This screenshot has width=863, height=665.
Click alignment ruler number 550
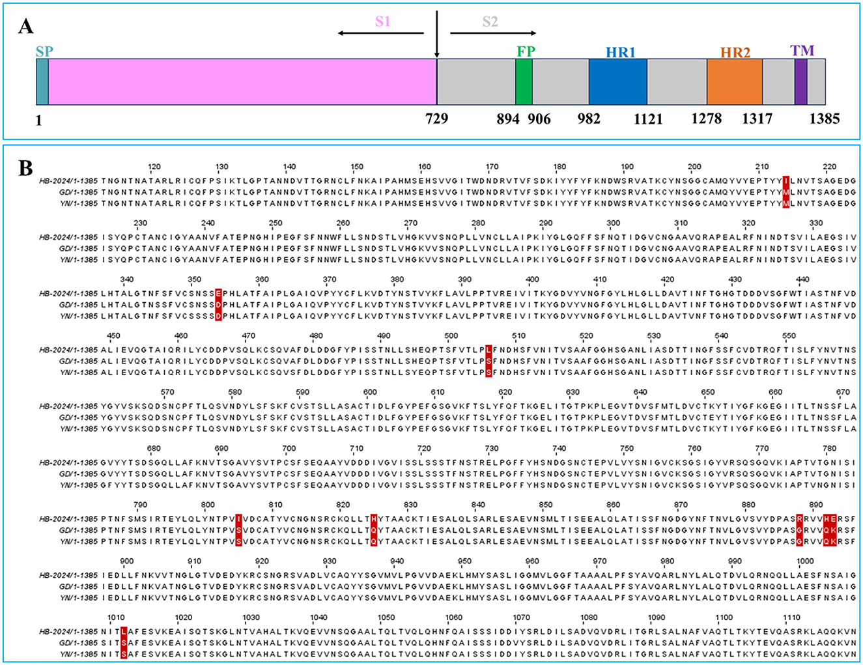pos(789,336)
